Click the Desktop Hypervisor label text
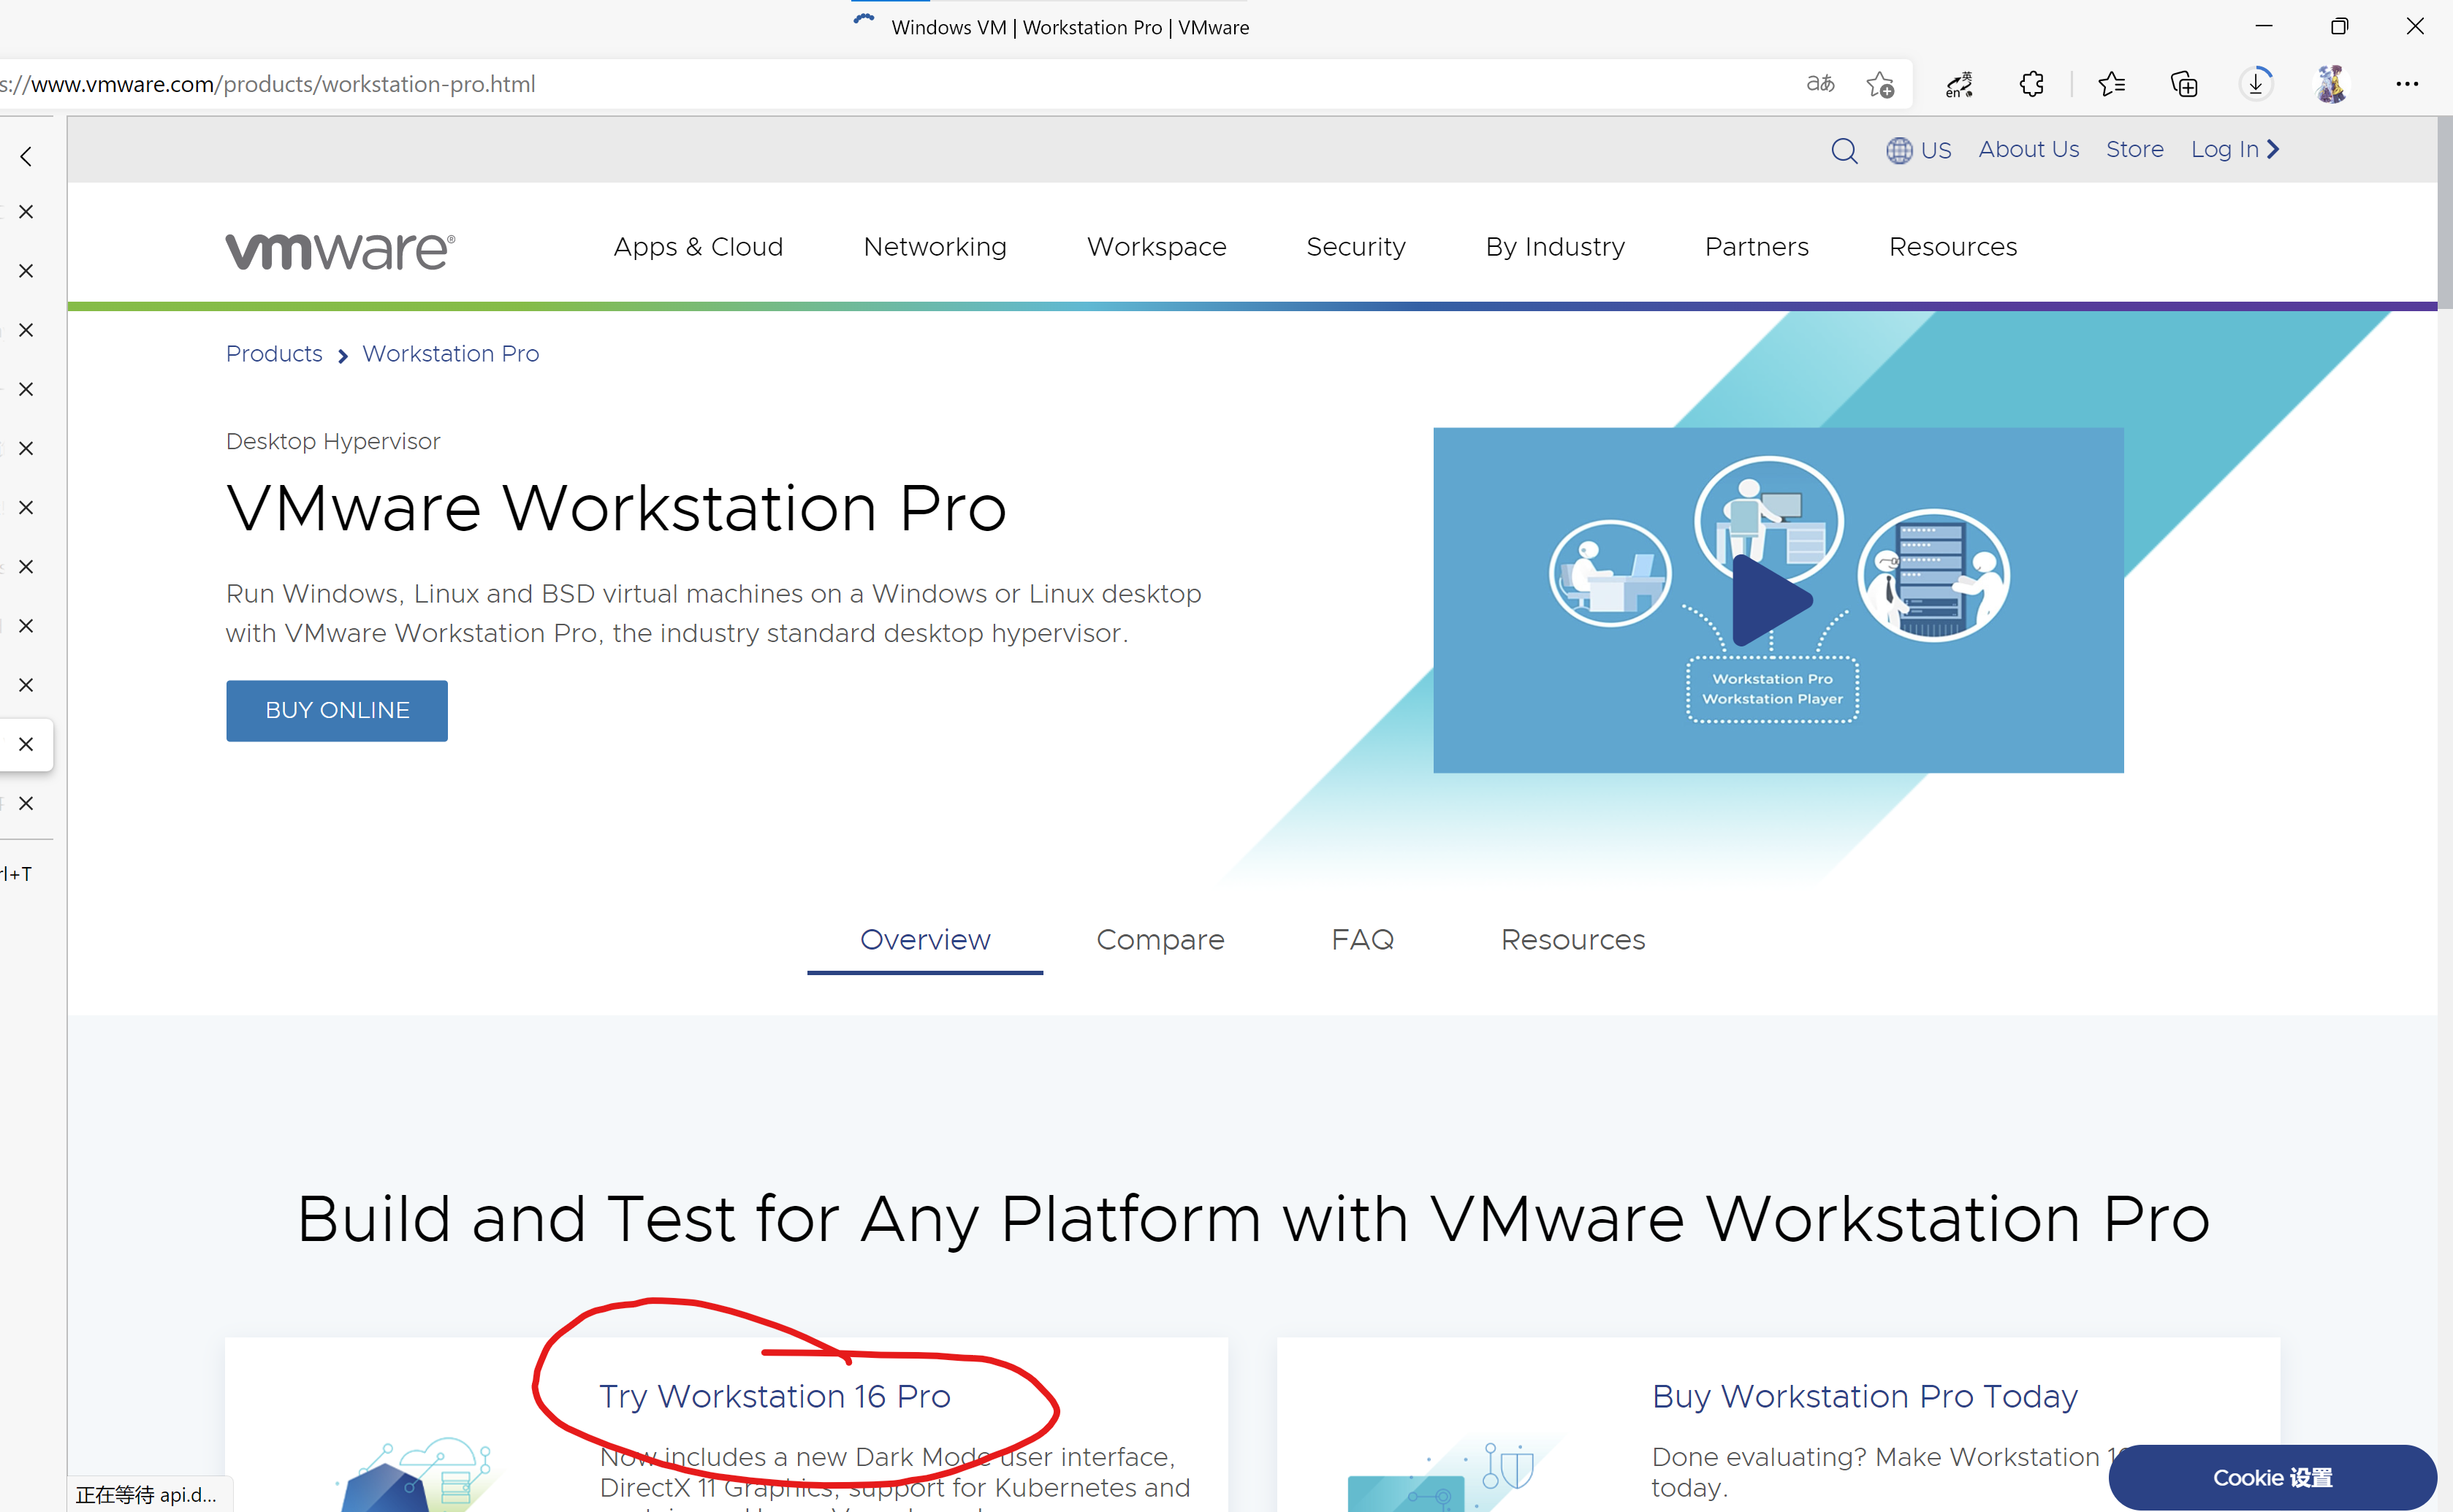This screenshot has height=1512, width=2453. 332,442
